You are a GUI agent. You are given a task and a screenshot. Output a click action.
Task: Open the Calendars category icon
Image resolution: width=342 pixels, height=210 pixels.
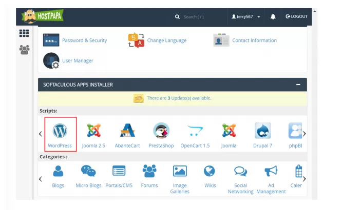pos(298,171)
